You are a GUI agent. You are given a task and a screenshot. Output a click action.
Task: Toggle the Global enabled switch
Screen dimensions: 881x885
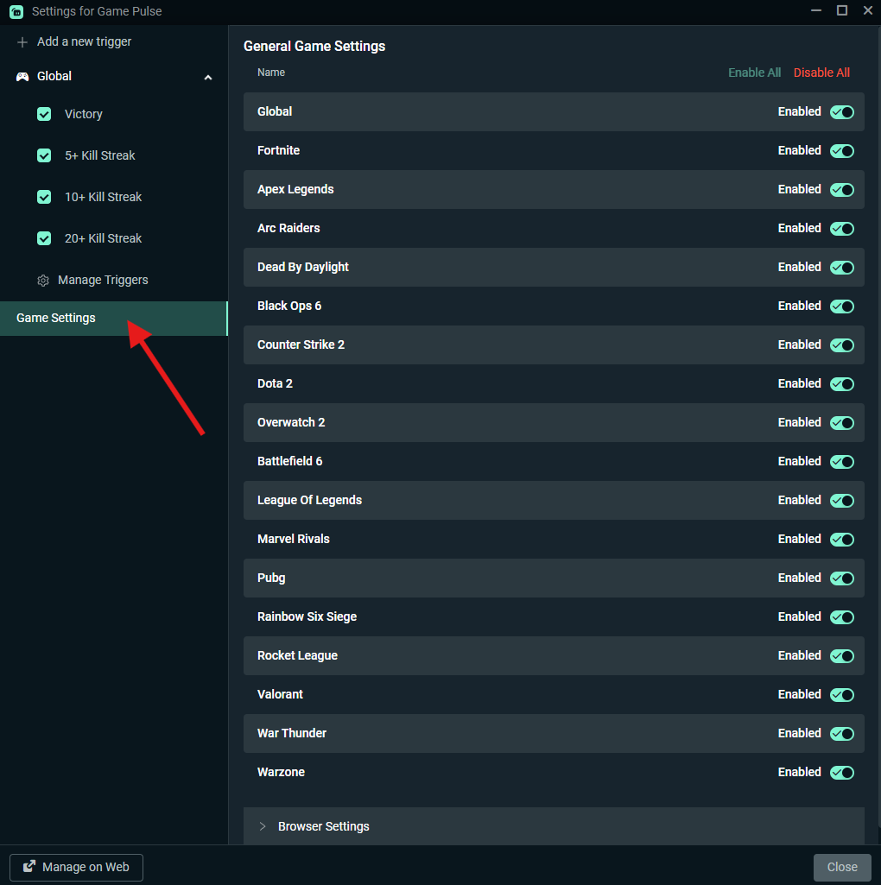[x=841, y=111]
